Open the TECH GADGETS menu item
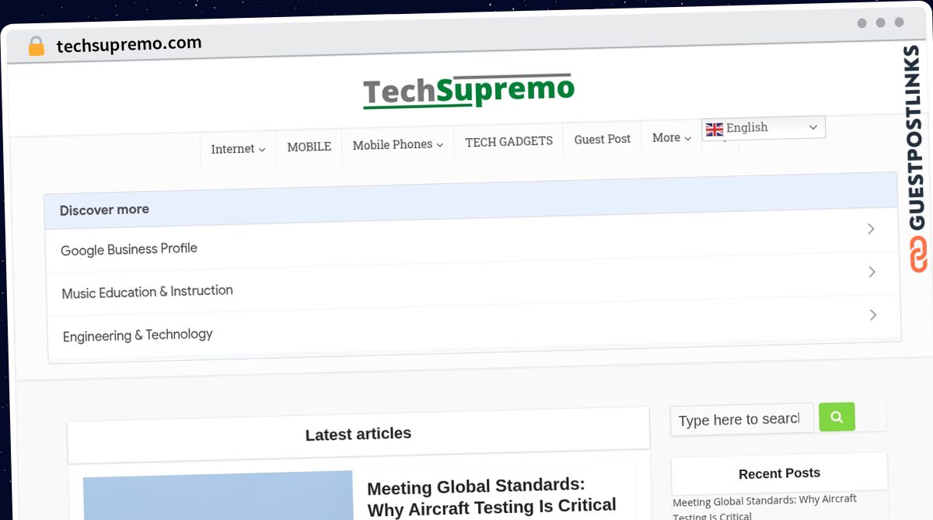This screenshot has height=520, width=933. click(x=509, y=141)
